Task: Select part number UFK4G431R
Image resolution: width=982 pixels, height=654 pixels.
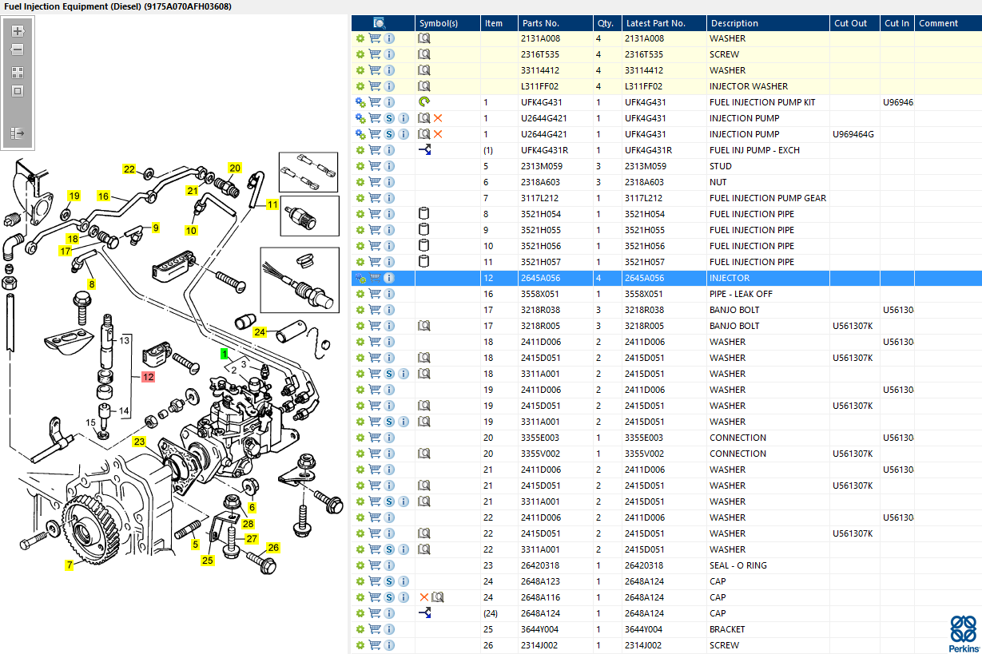Action: click(x=545, y=150)
